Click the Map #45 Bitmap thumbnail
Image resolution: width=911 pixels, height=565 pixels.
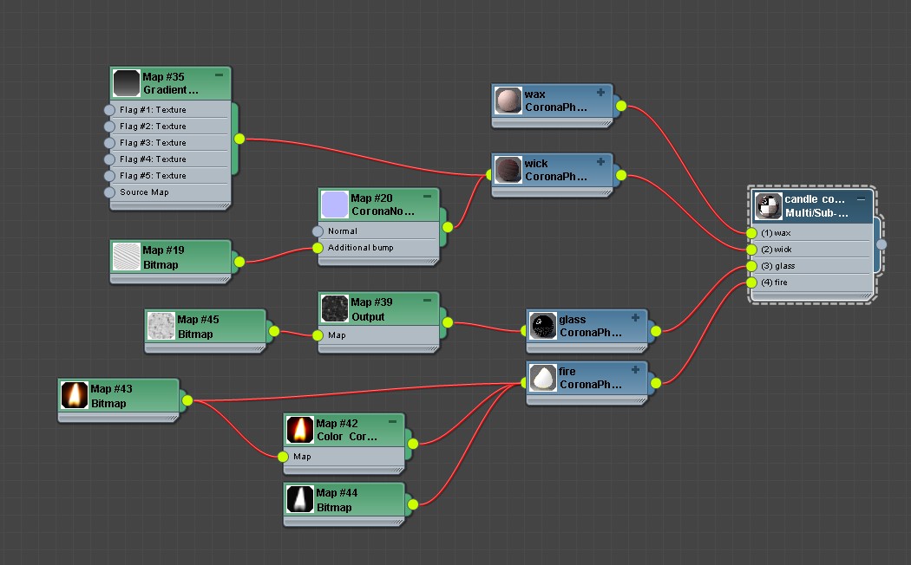pyautogui.click(x=161, y=326)
